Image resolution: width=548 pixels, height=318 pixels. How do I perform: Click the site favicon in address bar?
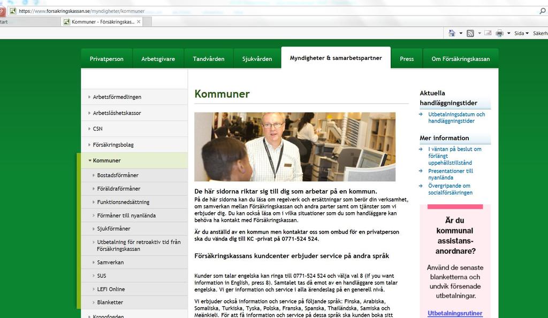point(13,11)
